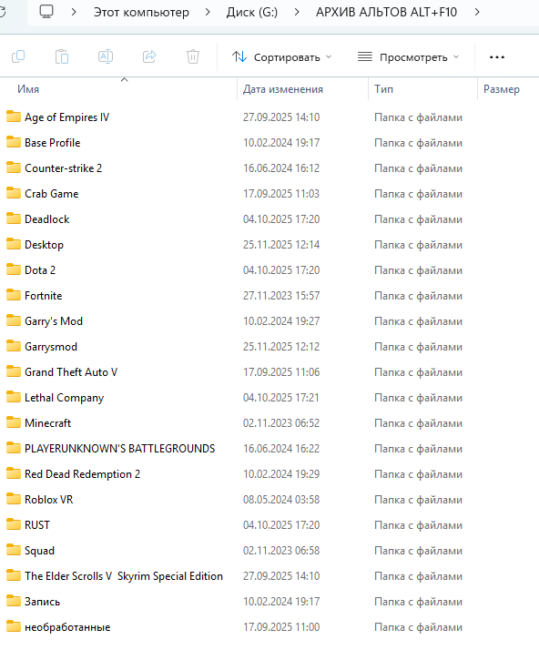Go to Этот компьютер in breadcrumb
Image resolution: width=539 pixels, height=650 pixels.
[141, 12]
